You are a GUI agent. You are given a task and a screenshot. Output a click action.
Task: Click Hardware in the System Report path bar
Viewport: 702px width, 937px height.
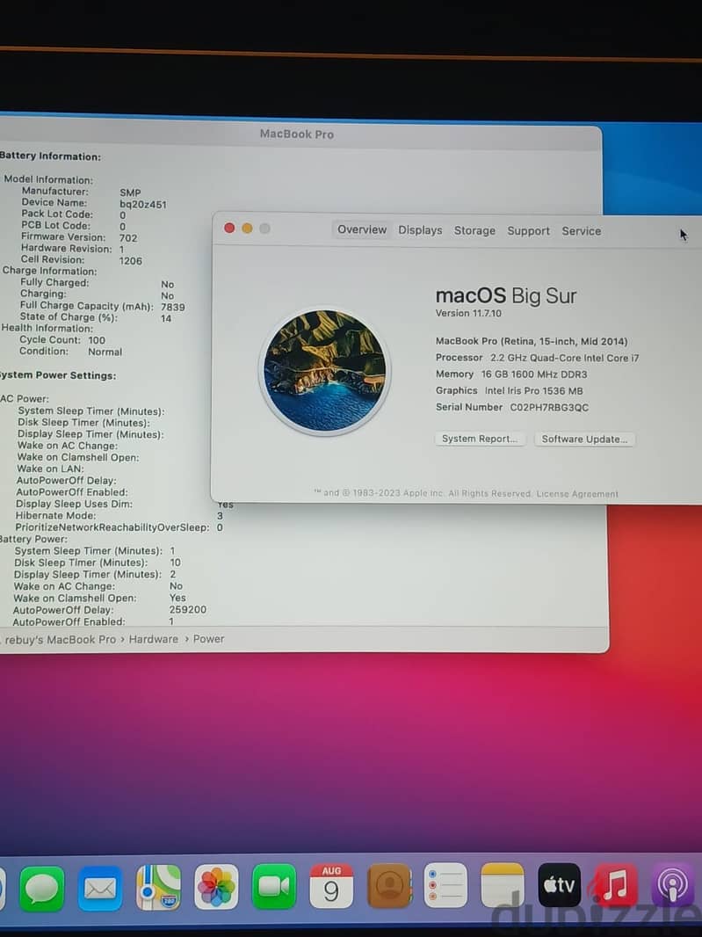(x=154, y=639)
